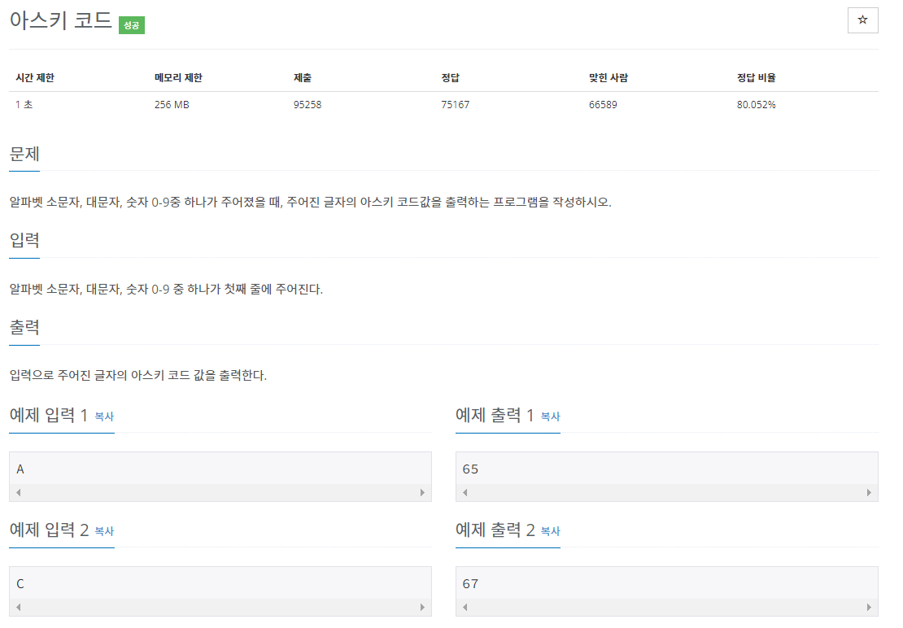The width and height of the screenshot is (903, 628).
Task: Click the 예제 입력 1 heading
Action: pos(48,415)
